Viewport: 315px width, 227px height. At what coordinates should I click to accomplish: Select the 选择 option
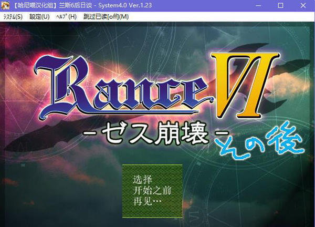click(x=142, y=179)
